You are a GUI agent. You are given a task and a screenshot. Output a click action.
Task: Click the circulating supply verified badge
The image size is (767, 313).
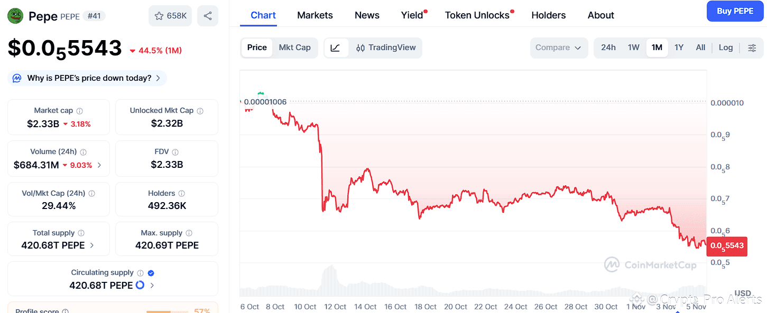[x=151, y=273]
